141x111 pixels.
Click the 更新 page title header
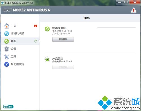click(87, 18)
